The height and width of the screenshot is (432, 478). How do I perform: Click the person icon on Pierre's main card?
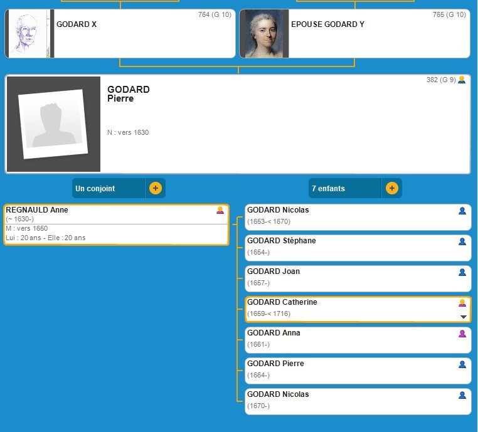click(x=462, y=80)
